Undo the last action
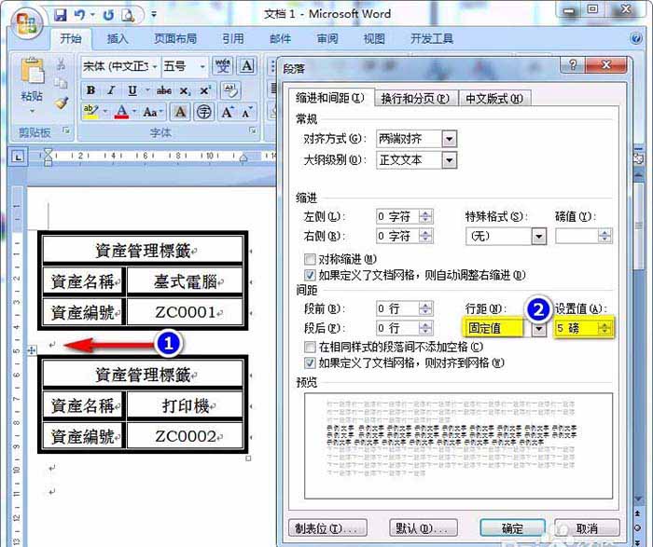Image resolution: width=653 pixels, height=547 pixels. pyautogui.click(x=79, y=16)
